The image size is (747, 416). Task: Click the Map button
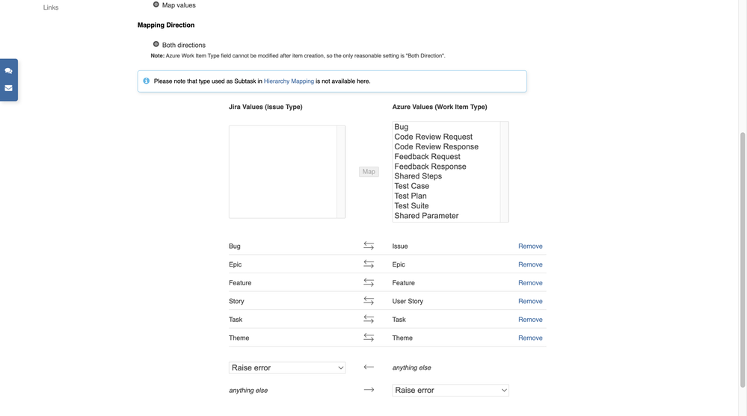coord(369,171)
